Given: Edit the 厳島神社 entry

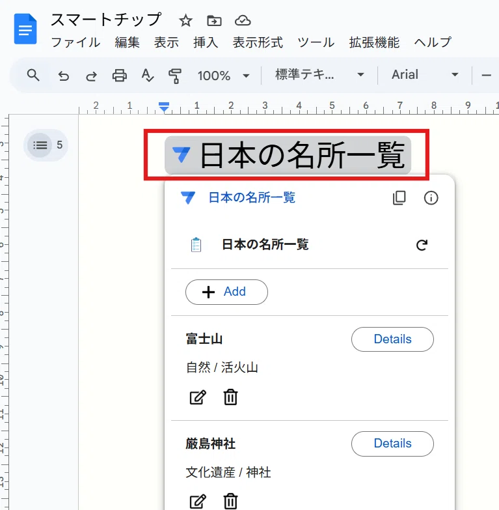Looking at the screenshot, I should [x=198, y=502].
